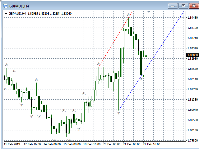The image size is (199, 149).
Task: Click the 1.80970 price scale label
Action: [x=193, y=110]
